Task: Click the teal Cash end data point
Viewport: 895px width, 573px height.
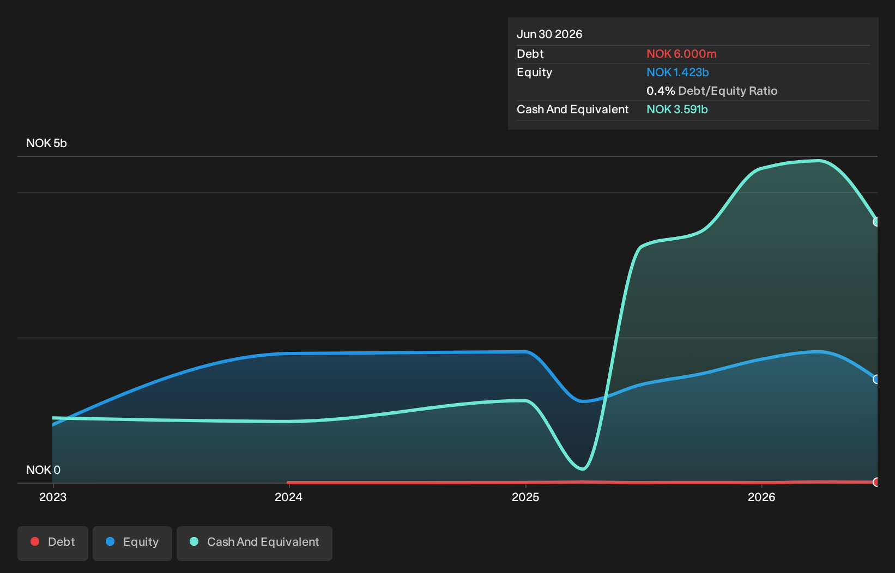Action: pos(876,222)
